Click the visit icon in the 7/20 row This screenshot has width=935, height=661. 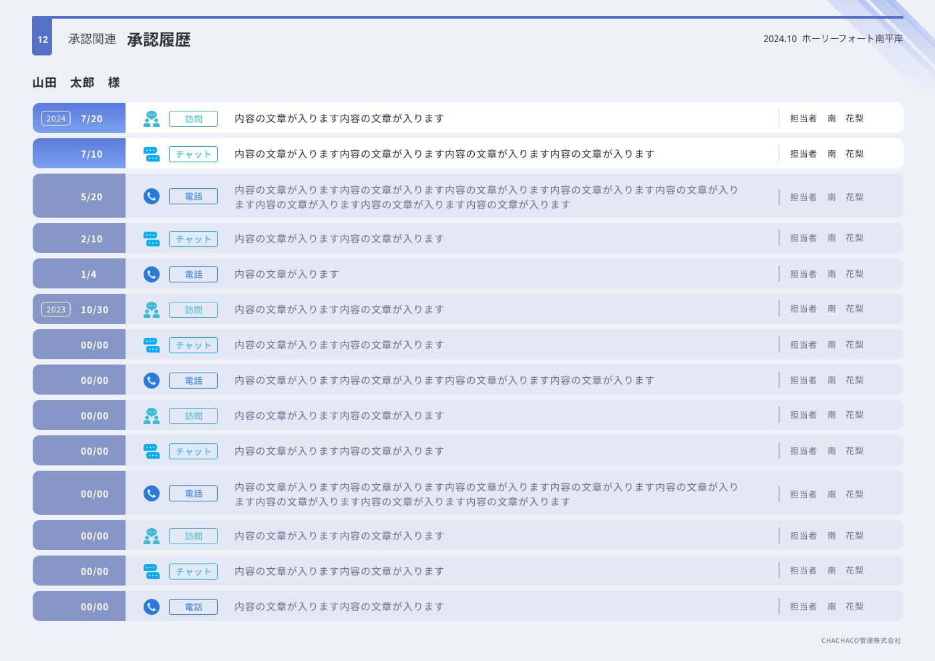point(152,119)
